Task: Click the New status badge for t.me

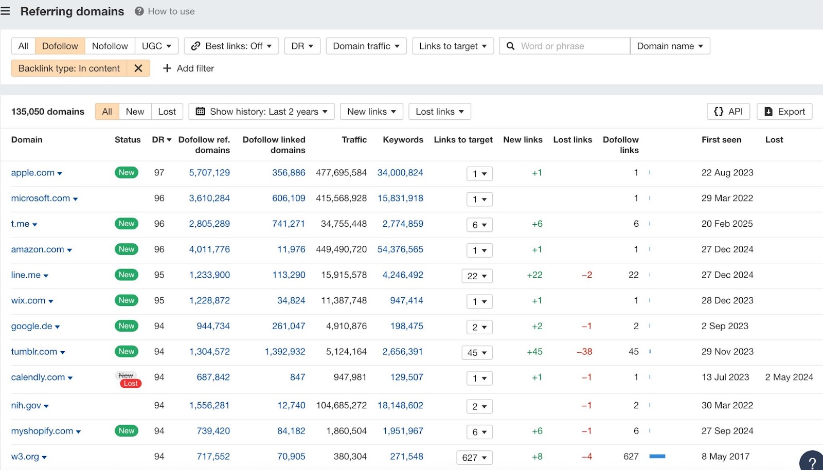Action: pyautogui.click(x=127, y=224)
